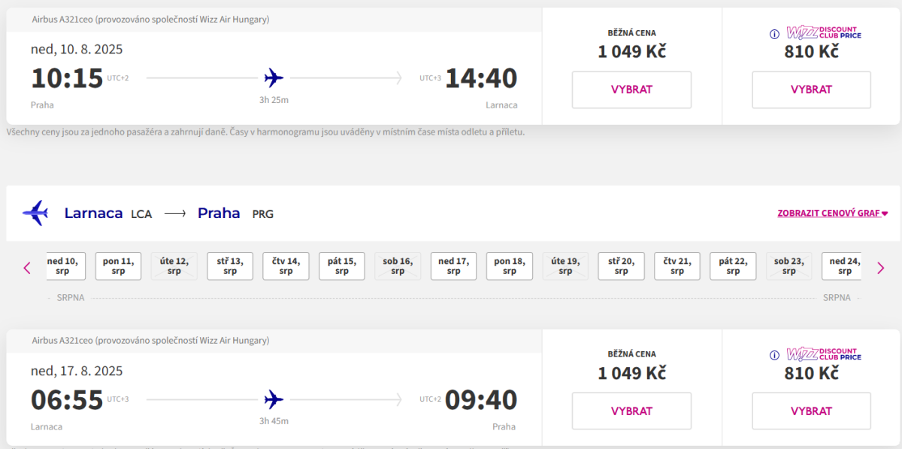Expand the Zobrazit cenový graf price chart
902x449 pixels.
(x=832, y=214)
